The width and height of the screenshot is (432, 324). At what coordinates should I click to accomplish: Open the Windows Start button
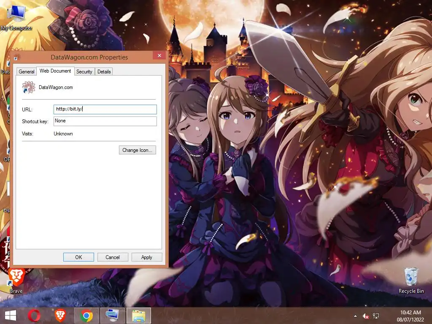11,316
